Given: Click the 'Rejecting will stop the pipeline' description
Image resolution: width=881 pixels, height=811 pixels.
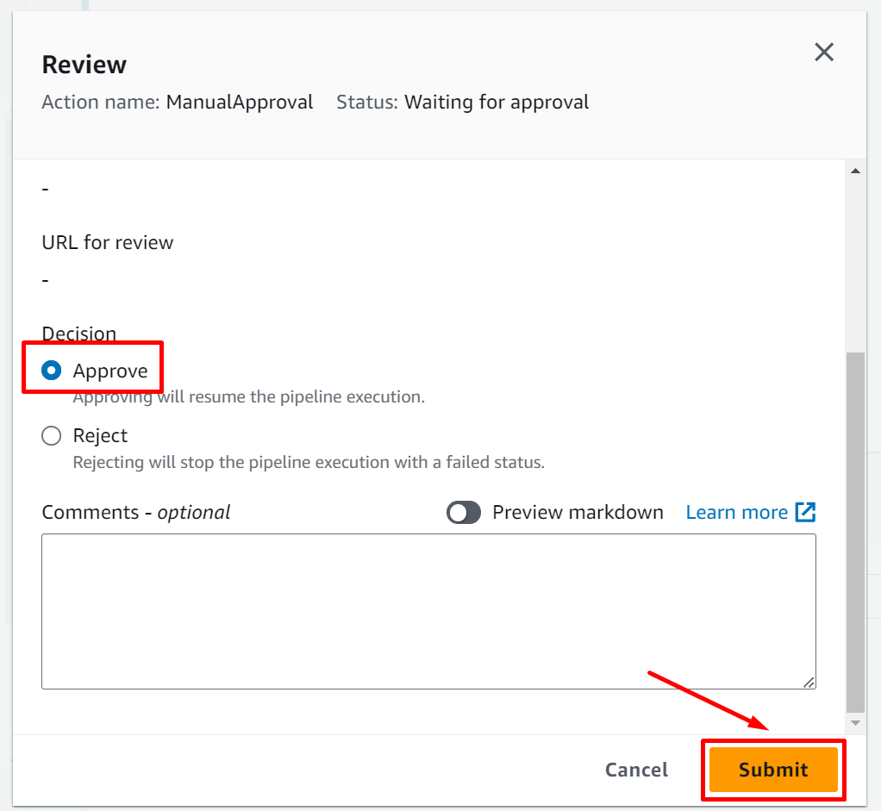Looking at the screenshot, I should click(x=309, y=463).
